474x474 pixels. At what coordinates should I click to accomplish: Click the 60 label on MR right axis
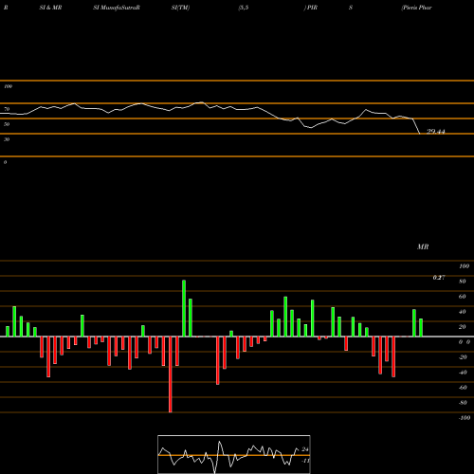(463, 297)
